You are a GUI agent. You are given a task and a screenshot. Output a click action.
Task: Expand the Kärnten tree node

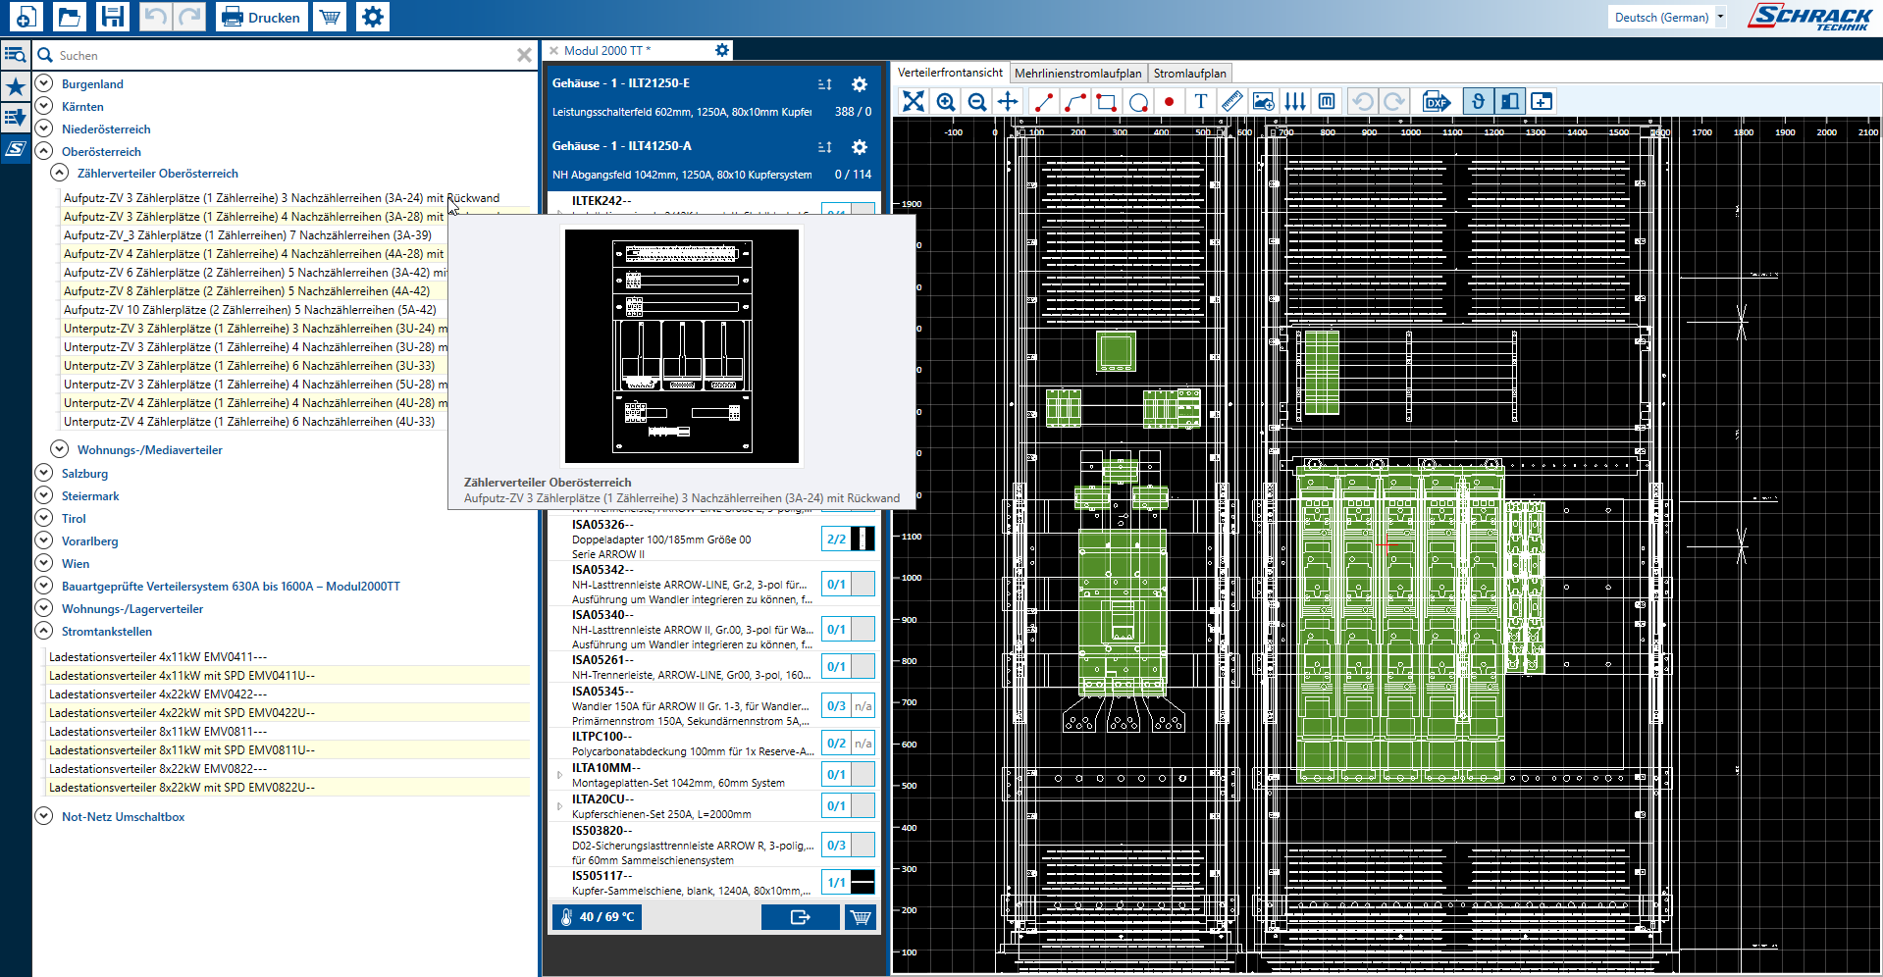click(x=44, y=106)
